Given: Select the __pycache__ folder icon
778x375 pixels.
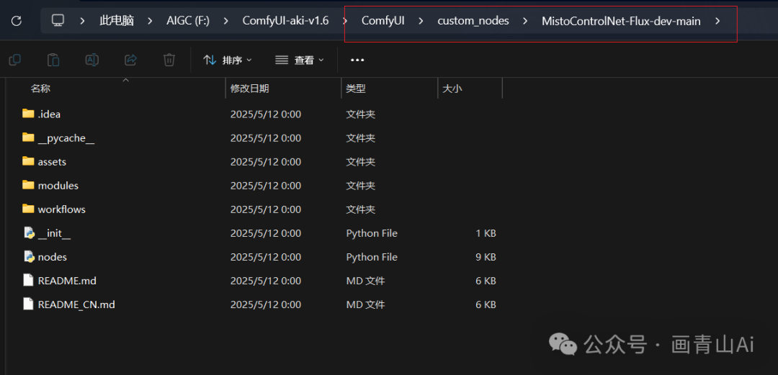Looking at the screenshot, I should tap(28, 138).
